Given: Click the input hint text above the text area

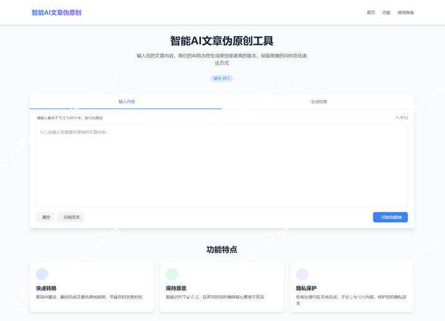Looking at the screenshot, I should [x=70, y=117].
